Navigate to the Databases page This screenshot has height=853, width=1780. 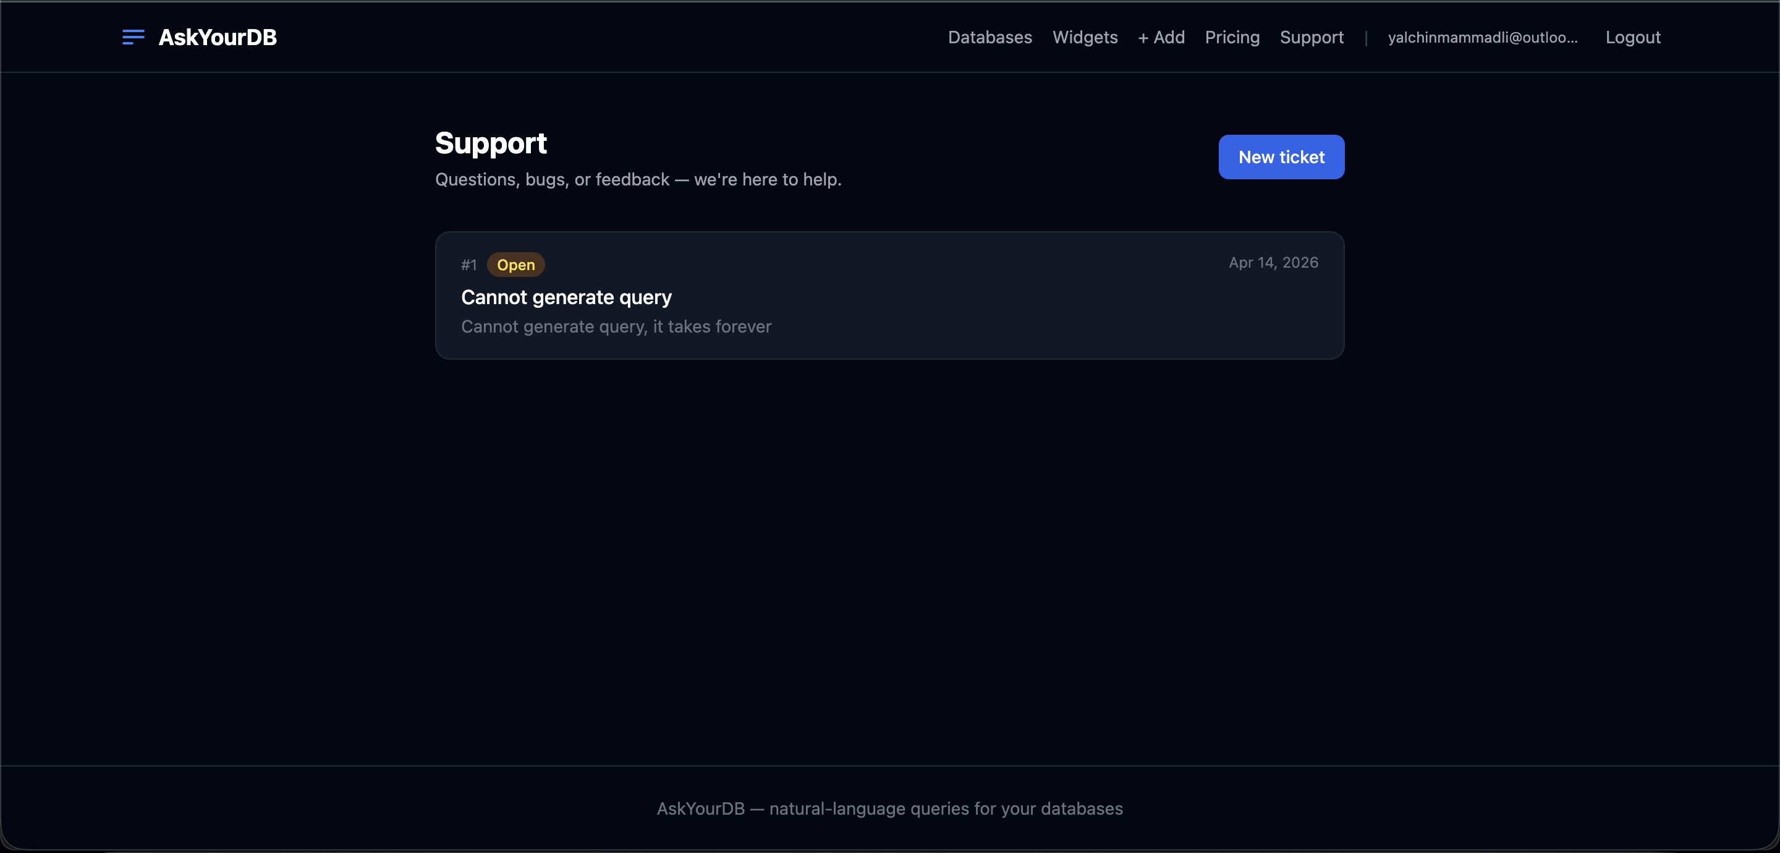[990, 37]
